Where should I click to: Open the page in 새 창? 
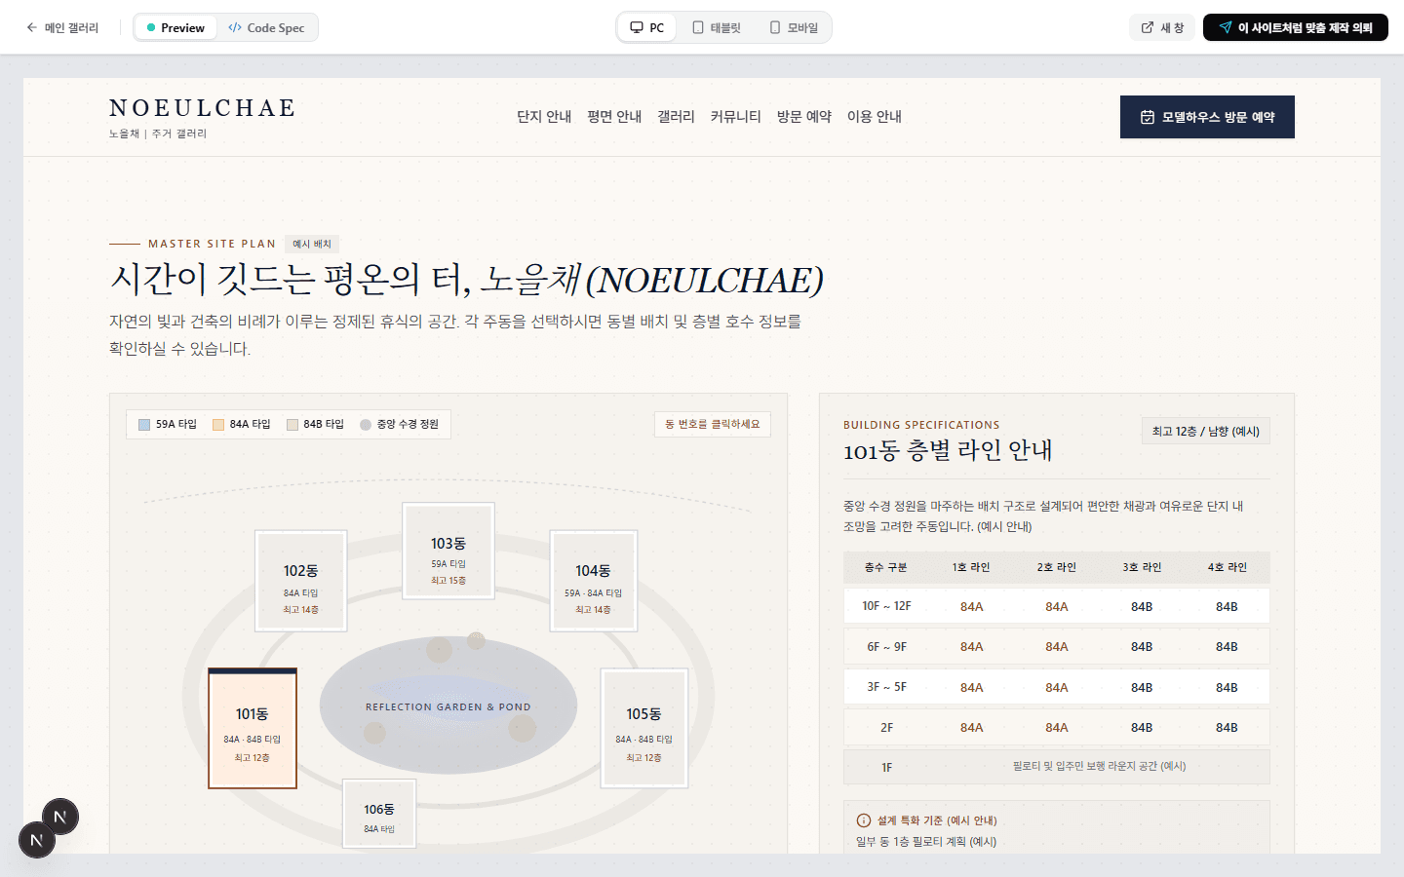[1162, 27]
